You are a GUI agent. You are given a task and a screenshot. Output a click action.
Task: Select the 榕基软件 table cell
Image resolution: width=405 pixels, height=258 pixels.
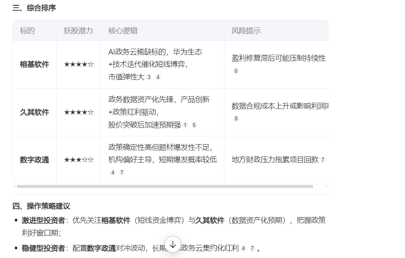click(35, 64)
